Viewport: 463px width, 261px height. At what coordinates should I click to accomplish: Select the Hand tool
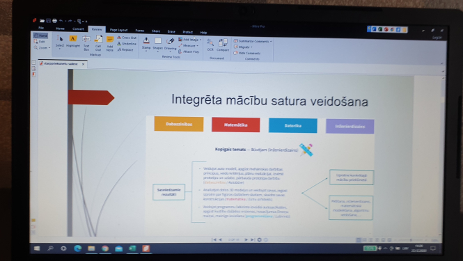point(40,35)
